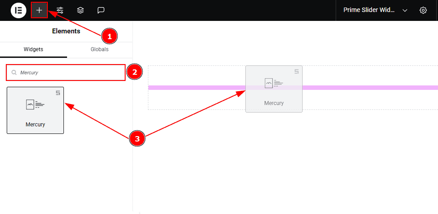Click the Mercury widget ghost on canvas
This screenshot has height=214, width=438.
coord(274,89)
